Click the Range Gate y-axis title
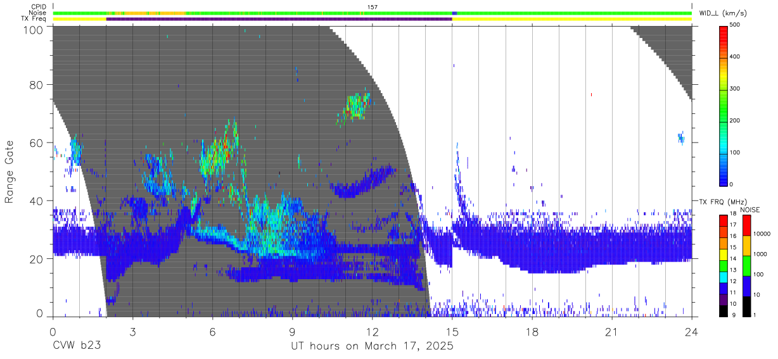778x359 pixels. (10, 171)
